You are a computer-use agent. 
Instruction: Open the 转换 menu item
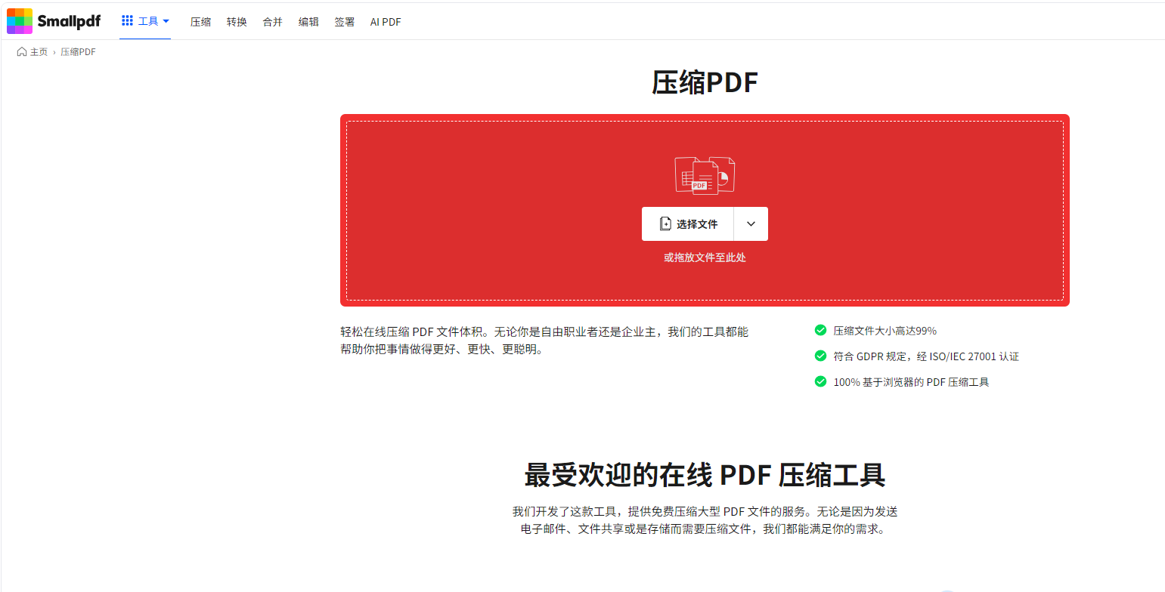237,22
